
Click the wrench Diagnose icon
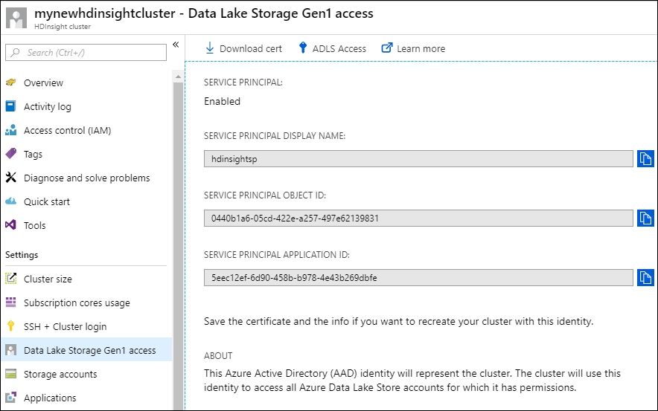11,178
